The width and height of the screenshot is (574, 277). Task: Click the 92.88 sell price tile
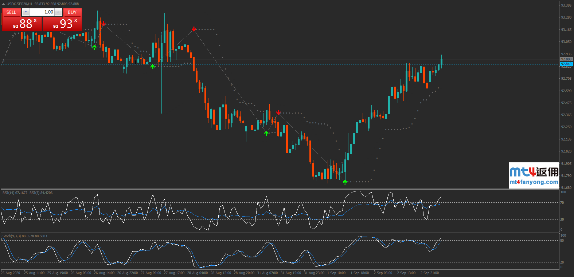pyautogui.click(x=22, y=24)
